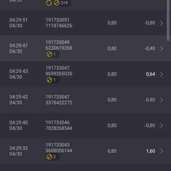Select the round number 191733049

tap(58, 42)
